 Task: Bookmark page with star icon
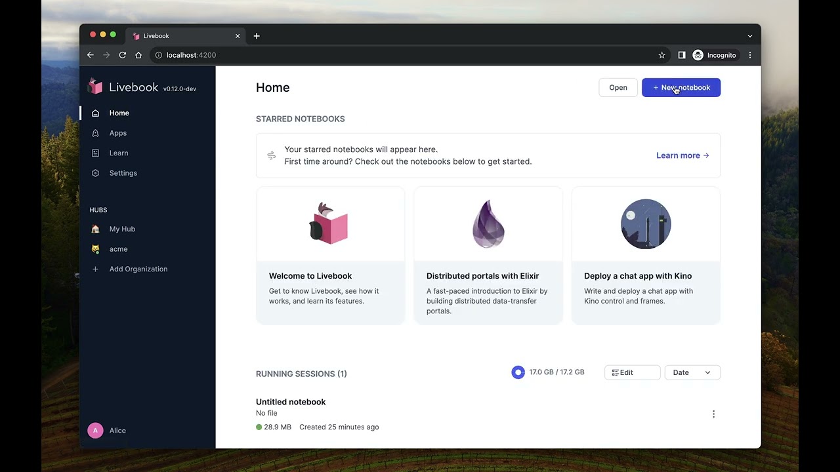coord(662,55)
